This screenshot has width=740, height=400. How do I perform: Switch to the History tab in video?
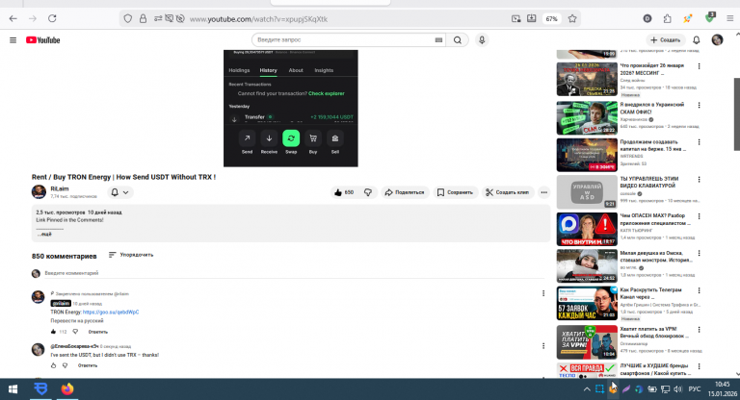click(268, 70)
